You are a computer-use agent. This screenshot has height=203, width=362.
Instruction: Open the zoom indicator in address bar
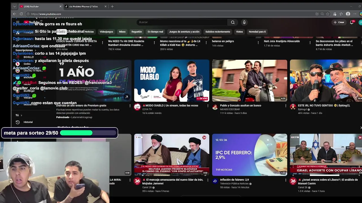tap(322, 14)
